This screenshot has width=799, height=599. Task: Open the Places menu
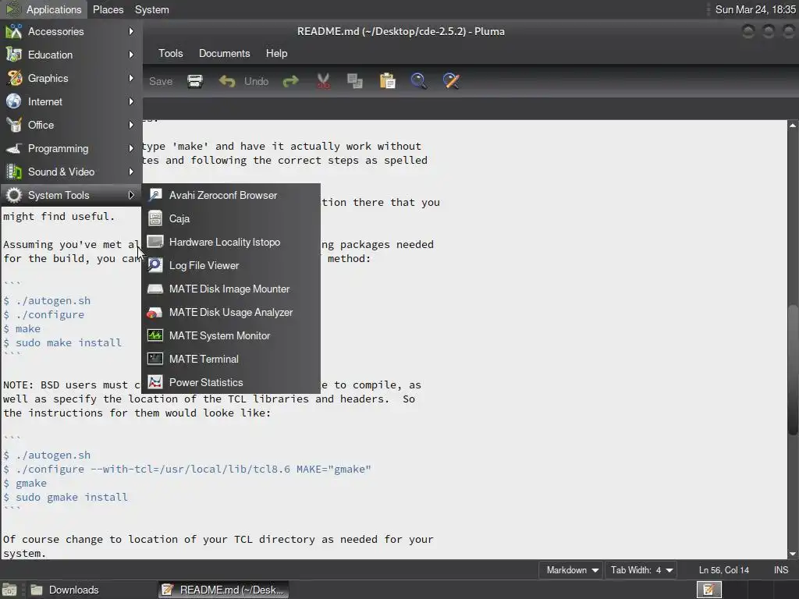108,9
